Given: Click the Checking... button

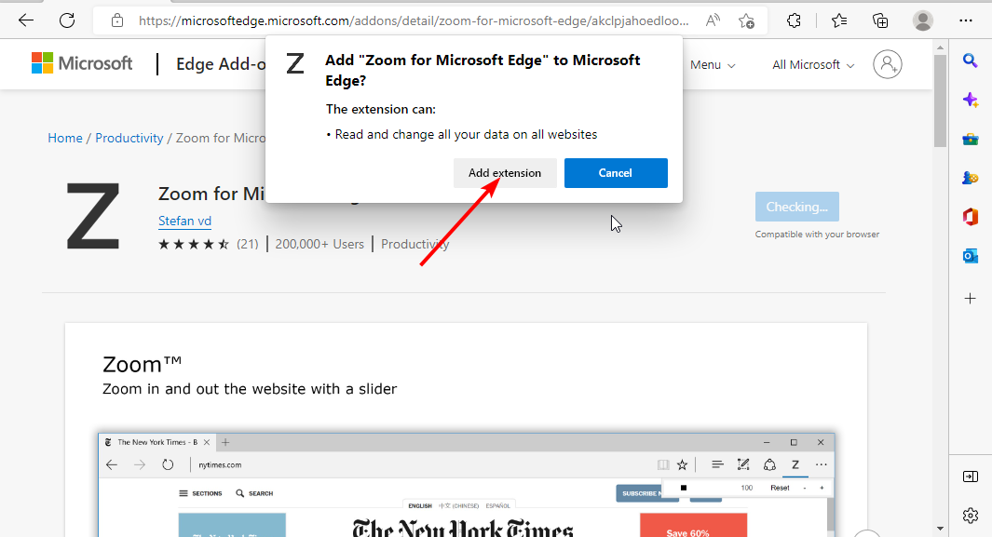Looking at the screenshot, I should 797,207.
